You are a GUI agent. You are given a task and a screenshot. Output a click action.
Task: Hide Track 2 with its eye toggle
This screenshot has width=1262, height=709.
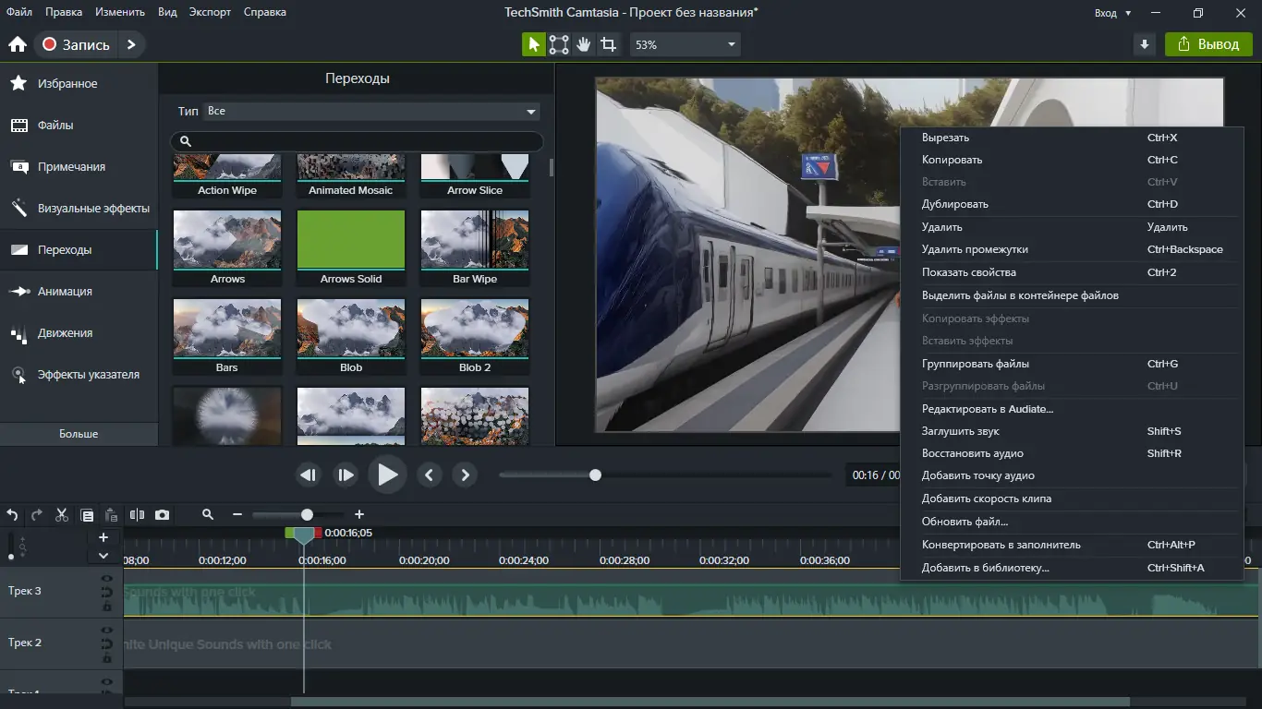[x=107, y=630]
